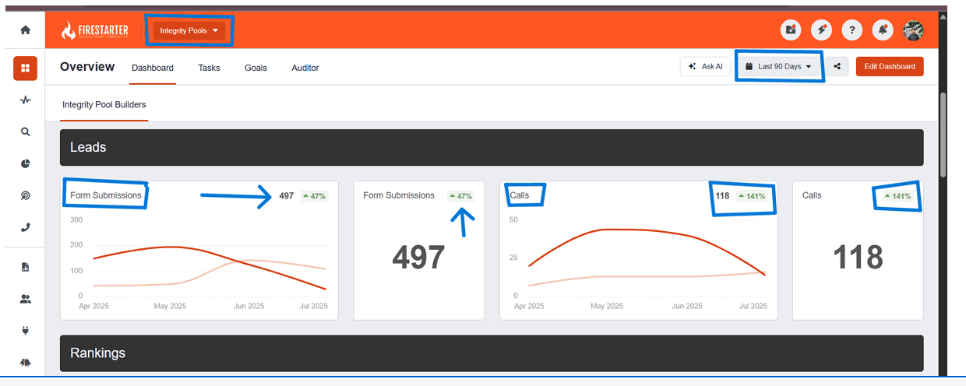Click the two-person users icon in sidebar
This screenshot has width=966, height=386.
tap(25, 299)
